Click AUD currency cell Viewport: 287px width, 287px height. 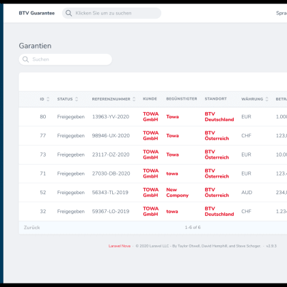coord(247,193)
